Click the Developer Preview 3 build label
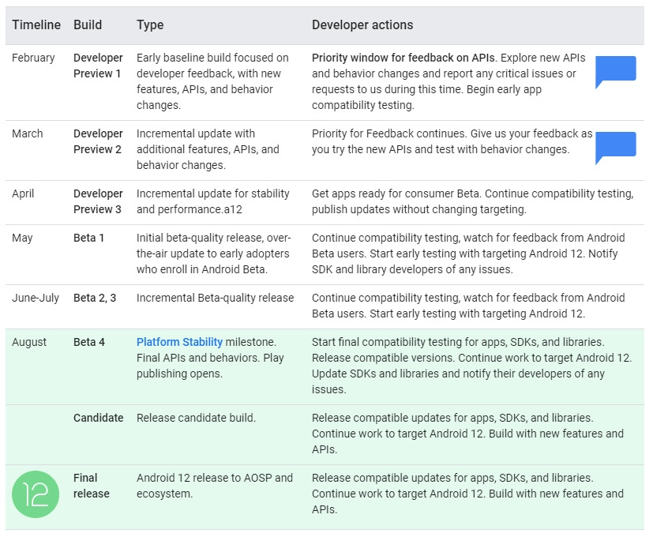Image resolution: width=653 pixels, height=537 pixels. tap(98, 201)
